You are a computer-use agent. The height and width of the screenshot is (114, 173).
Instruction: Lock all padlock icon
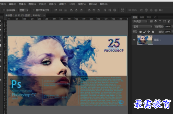tap(153, 32)
